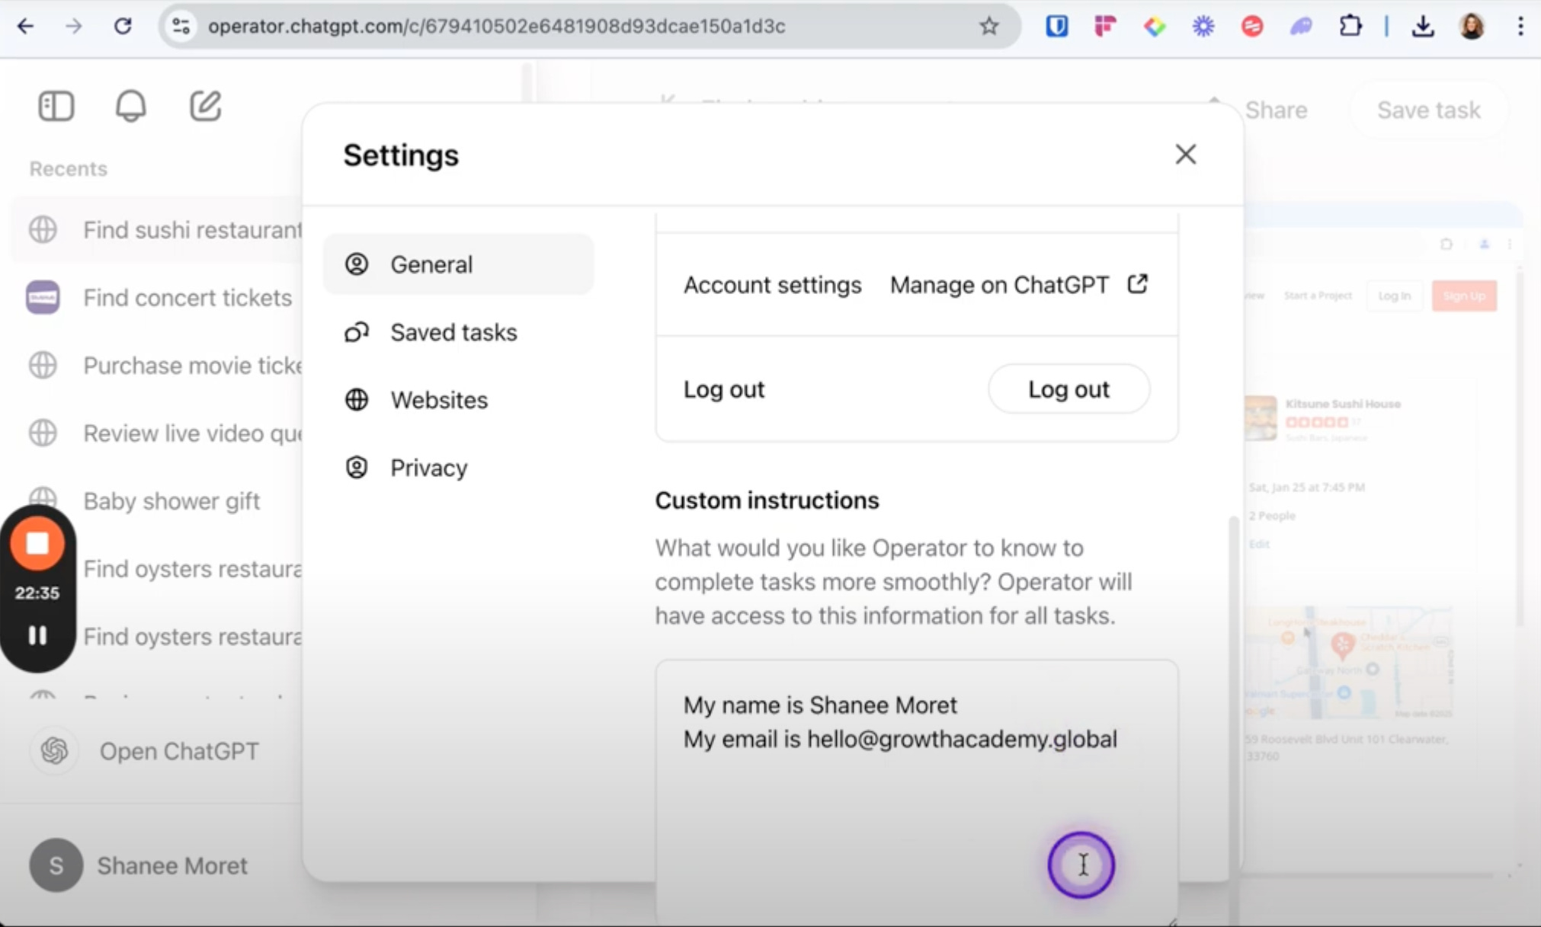
Task: Click the purple swoosh extension icon
Action: coord(1301,26)
